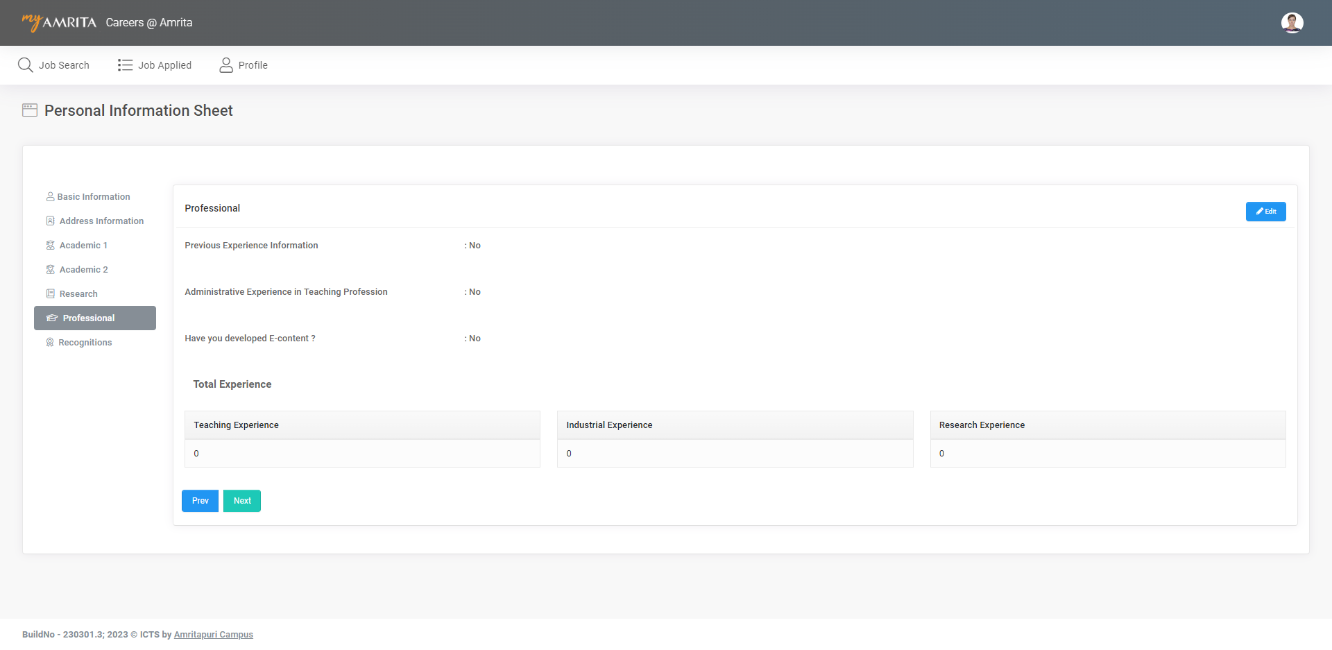Click the Job Search magnifier icon
The height and width of the screenshot is (650, 1332).
point(26,65)
